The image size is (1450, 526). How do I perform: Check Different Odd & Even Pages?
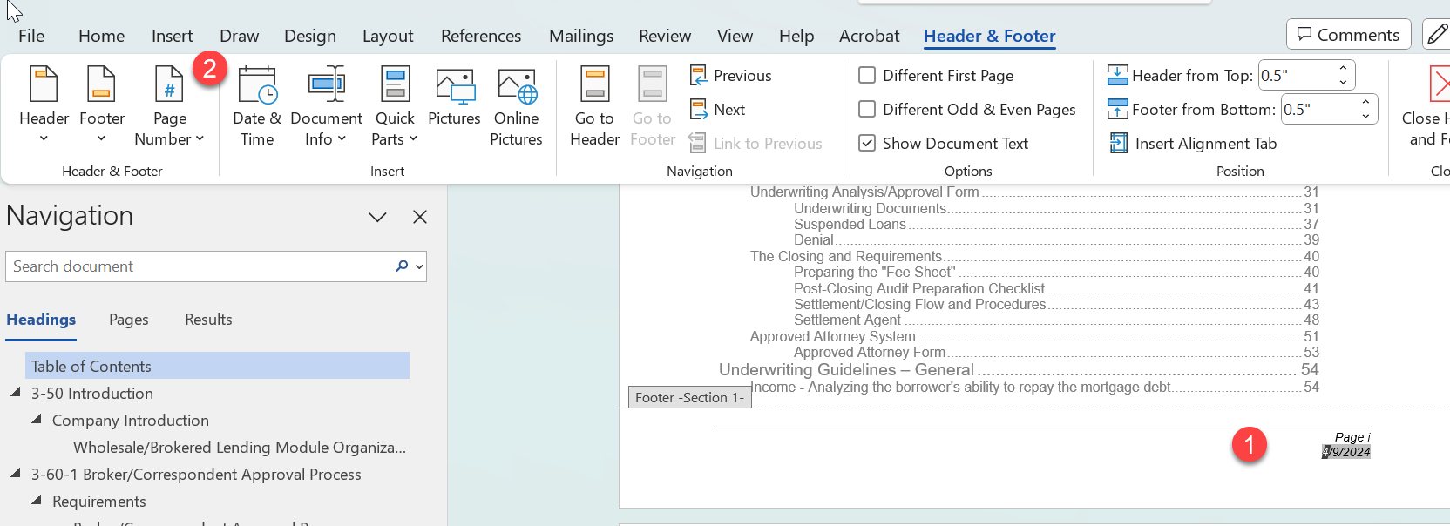point(867,110)
